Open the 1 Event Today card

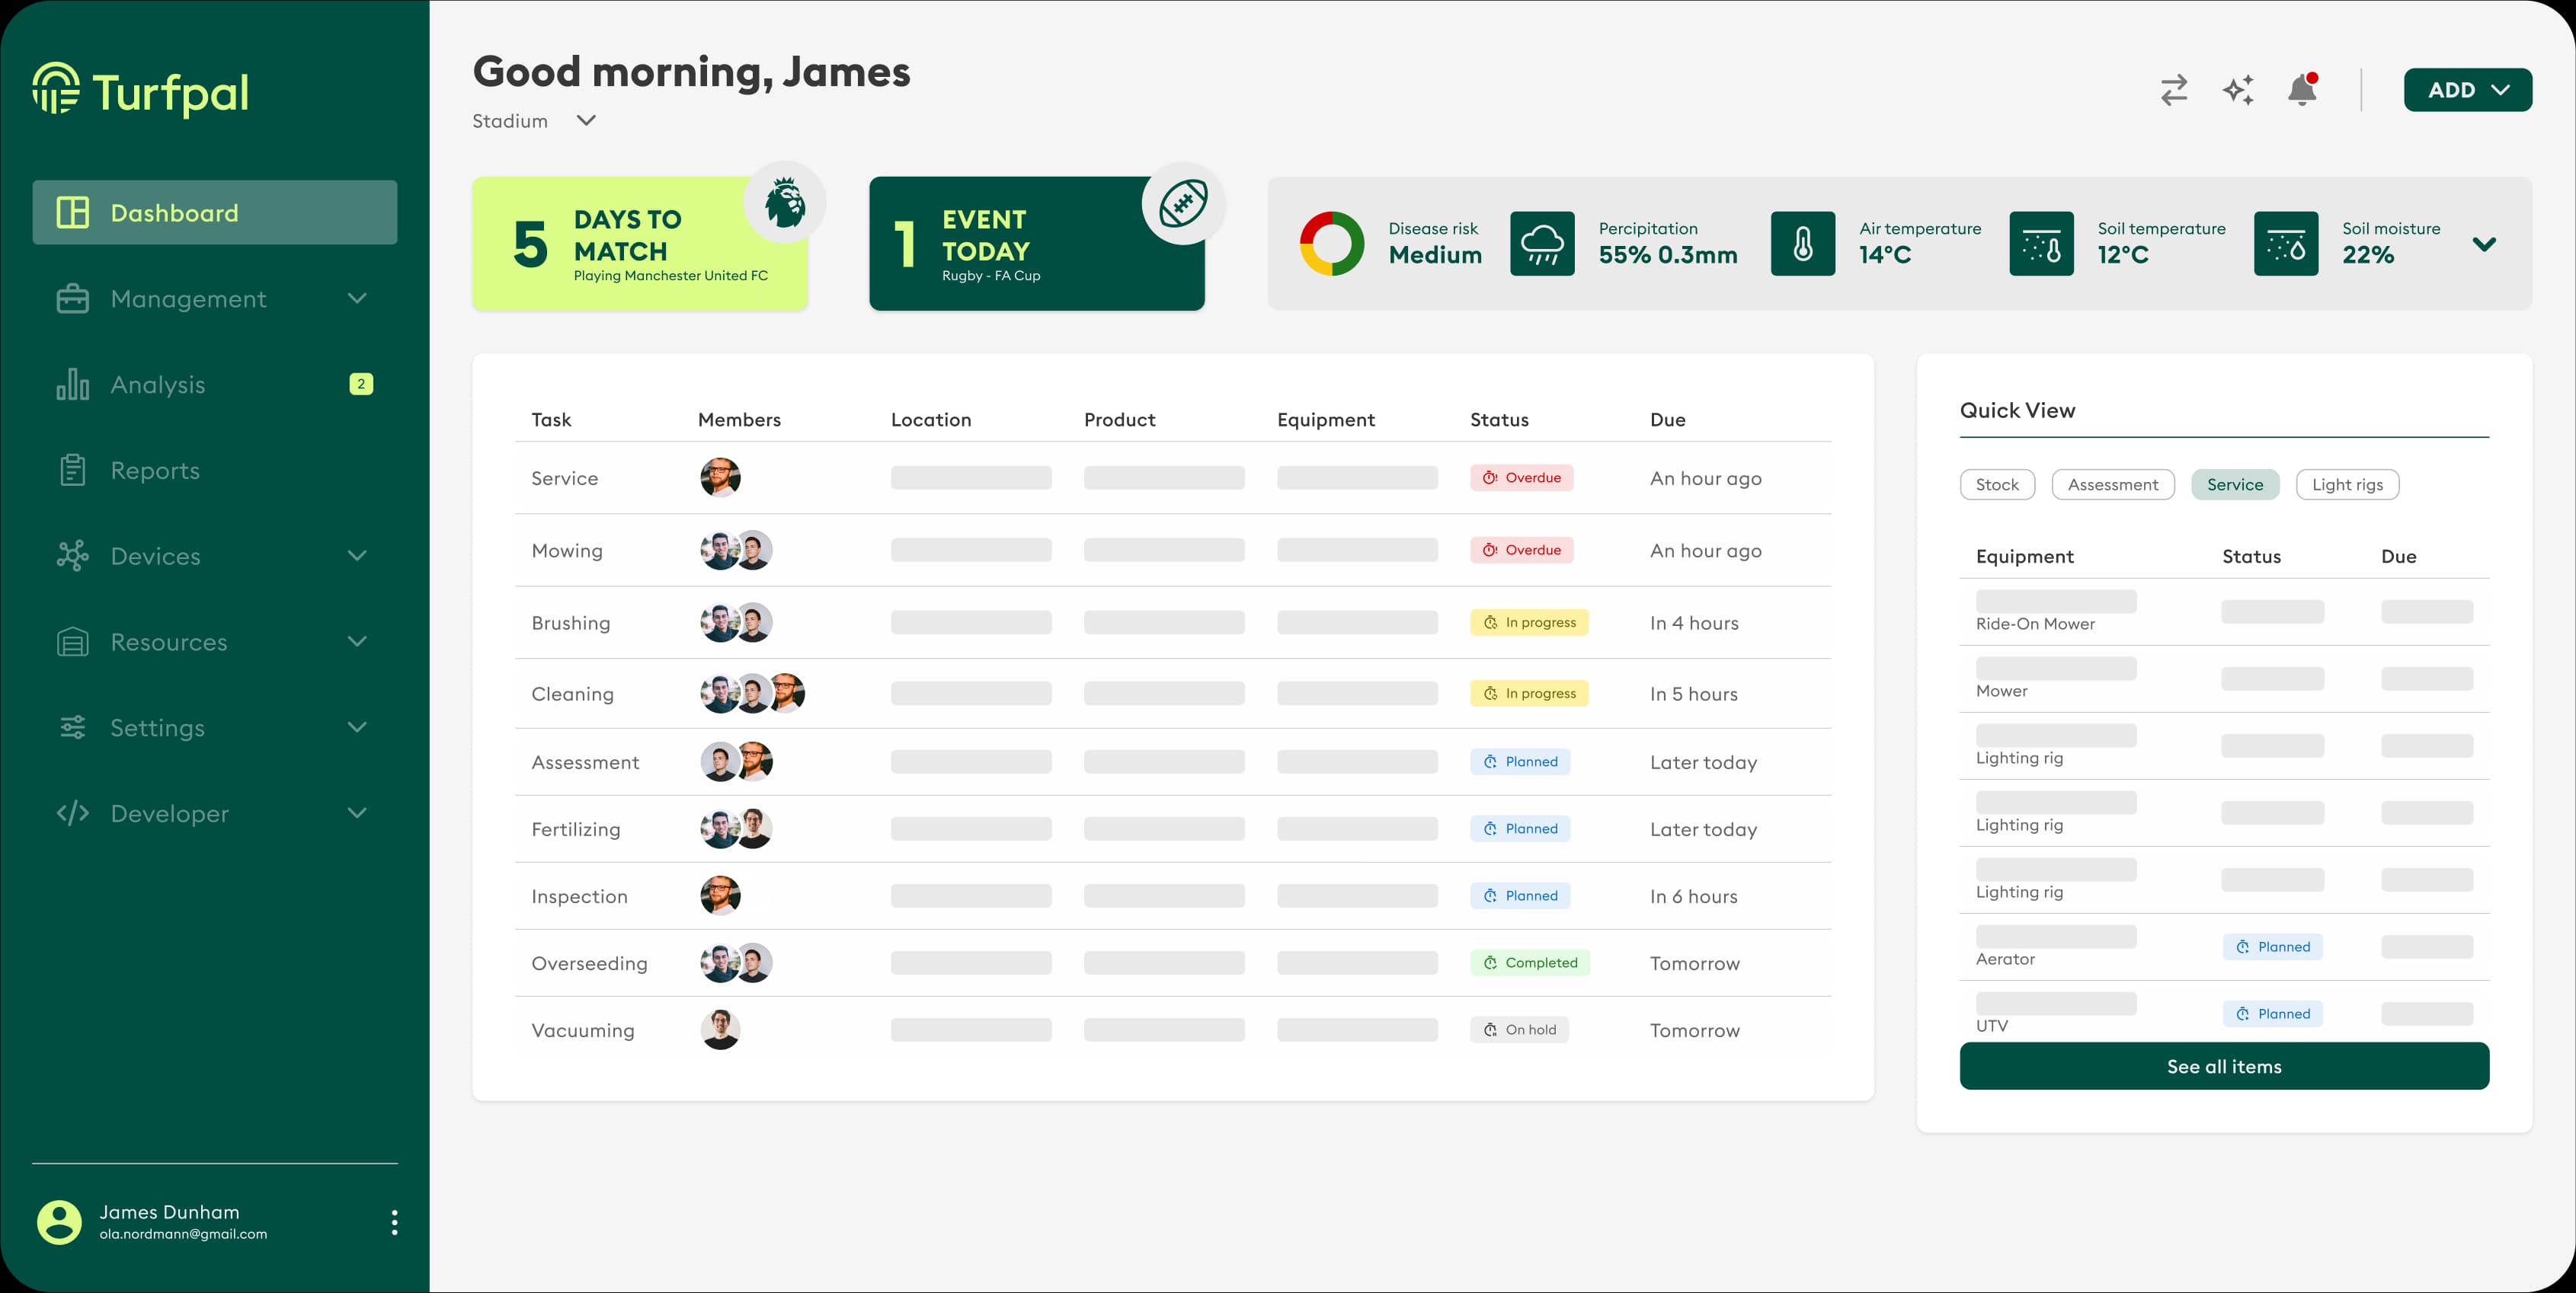(x=1037, y=244)
